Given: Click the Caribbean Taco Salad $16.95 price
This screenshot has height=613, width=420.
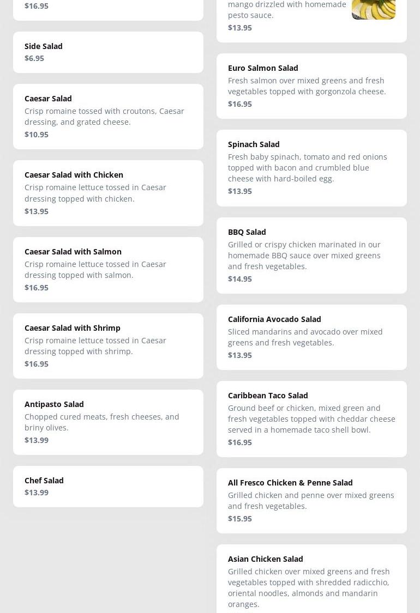Looking at the screenshot, I should pos(240,442).
